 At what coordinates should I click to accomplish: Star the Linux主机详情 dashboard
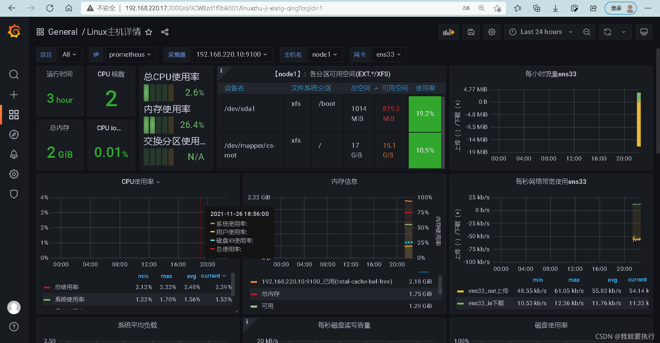148,32
